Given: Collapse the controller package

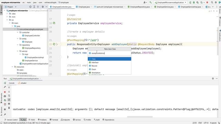Looking at the screenshot, I should pos(18,32).
